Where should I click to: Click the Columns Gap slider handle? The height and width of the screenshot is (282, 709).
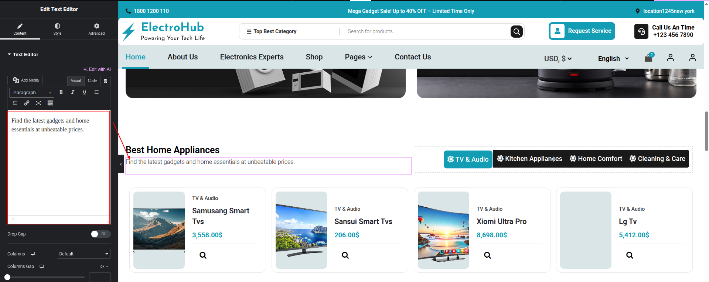point(7,277)
